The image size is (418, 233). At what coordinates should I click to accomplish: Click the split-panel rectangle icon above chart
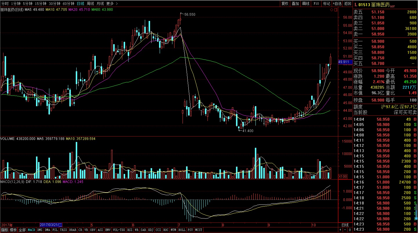336,10
